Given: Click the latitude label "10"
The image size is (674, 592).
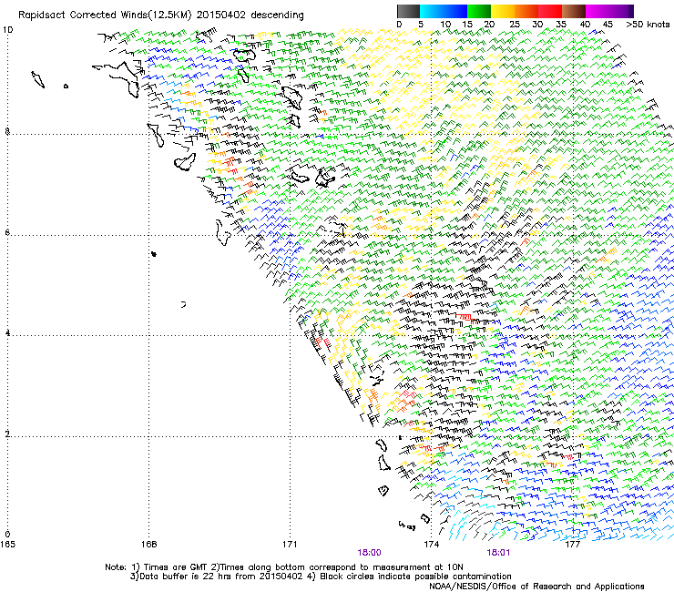Looking at the screenshot, I should [7, 30].
